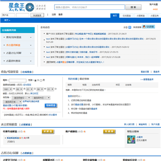This screenshot has width=161, height=161.
Task: Open the birth year dropdown showing 1981
Action: [x=8, y=89]
